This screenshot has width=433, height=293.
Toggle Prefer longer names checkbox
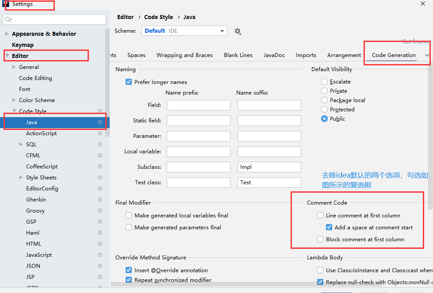coord(129,82)
